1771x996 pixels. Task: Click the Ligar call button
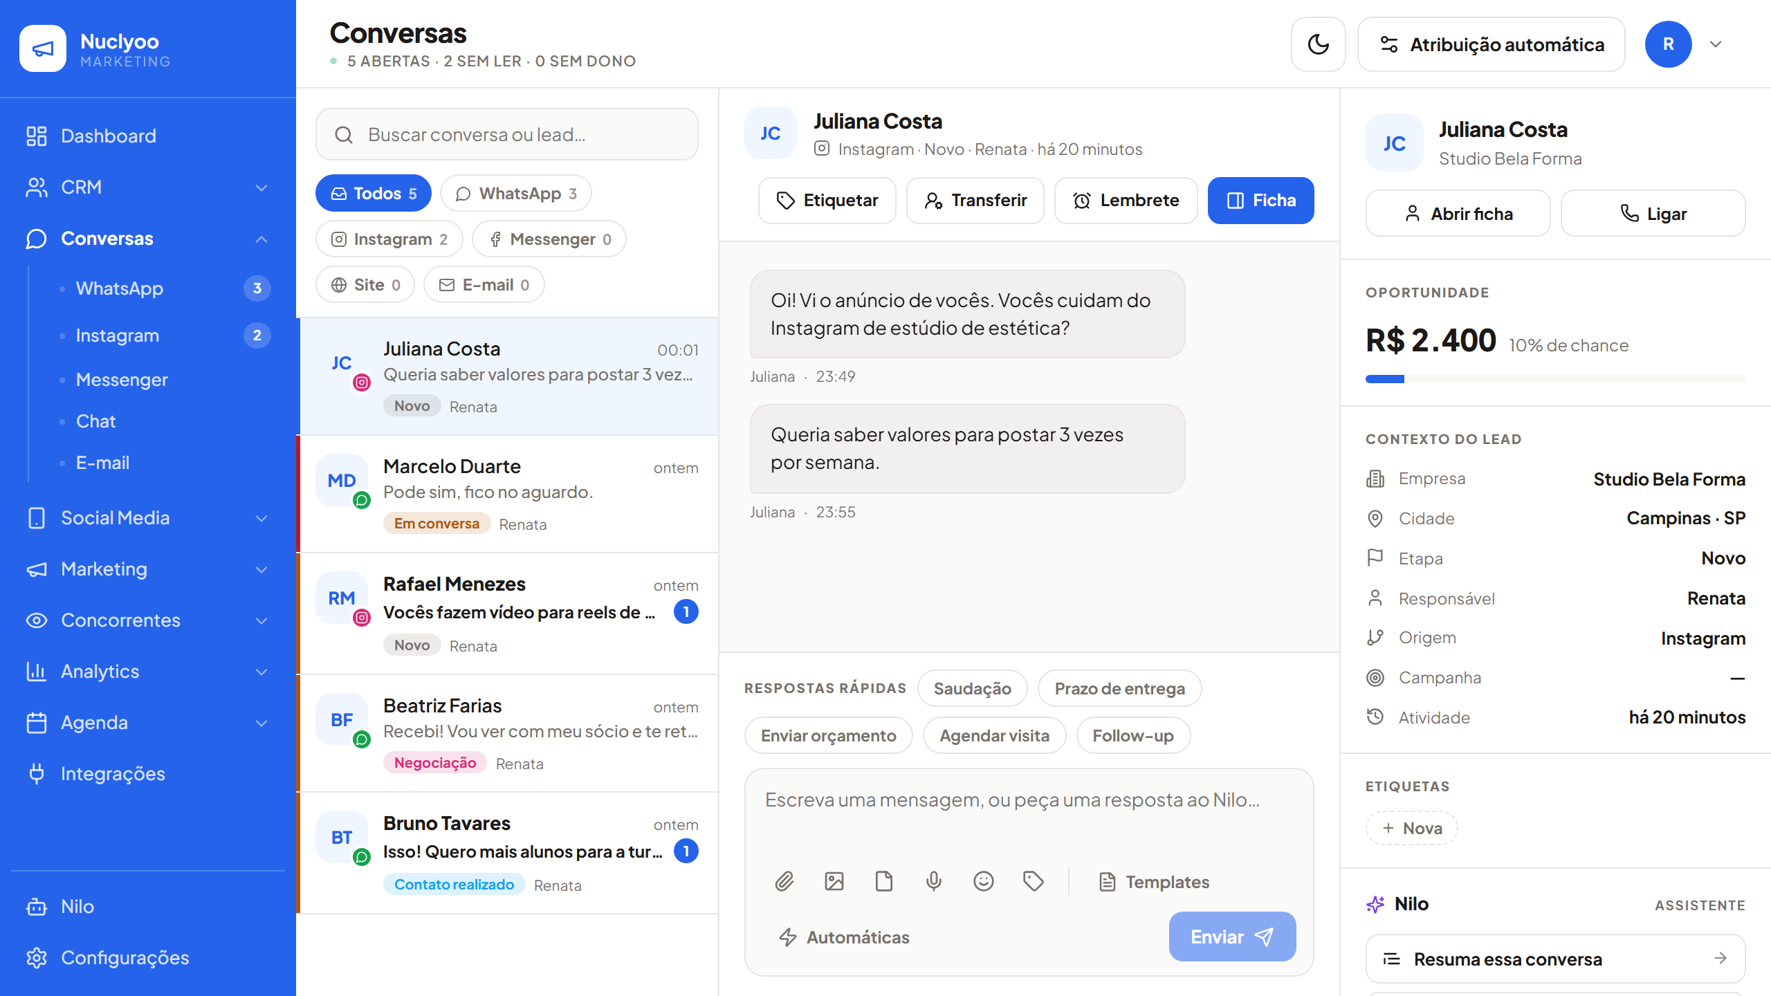pyautogui.click(x=1653, y=214)
